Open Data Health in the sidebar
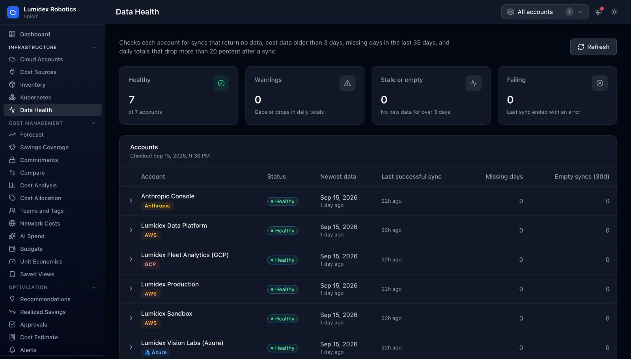 pos(52,110)
